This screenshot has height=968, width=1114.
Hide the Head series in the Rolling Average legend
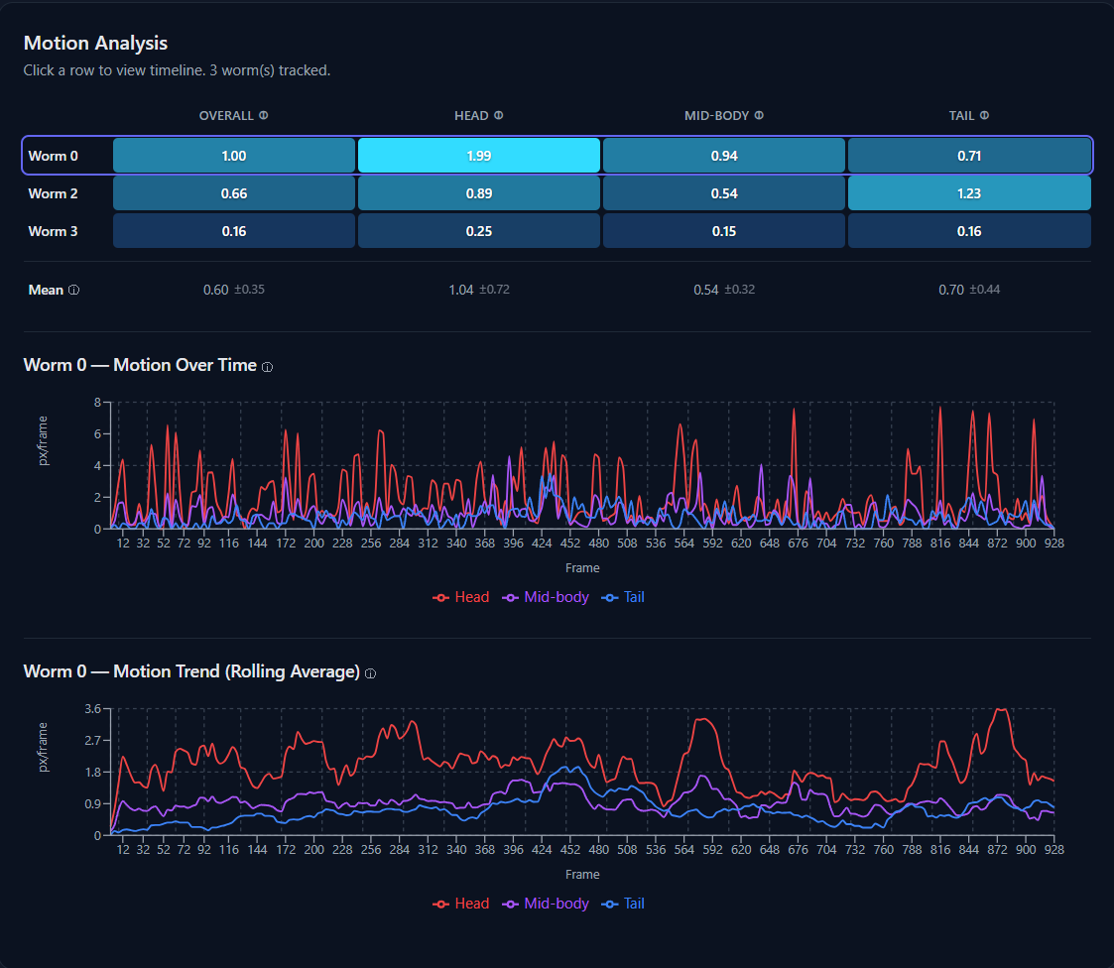[461, 904]
